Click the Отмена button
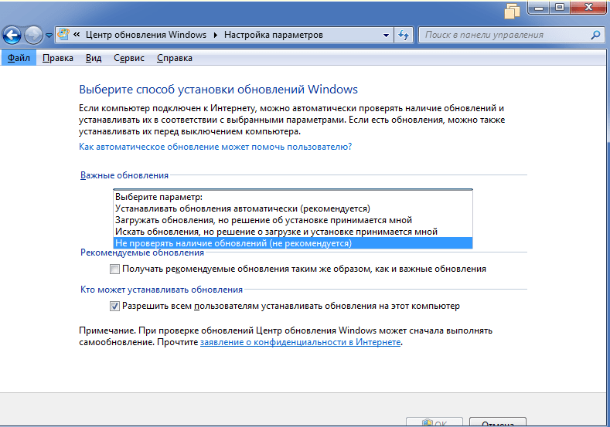Viewport: 610px width, 427px height. tap(498, 422)
